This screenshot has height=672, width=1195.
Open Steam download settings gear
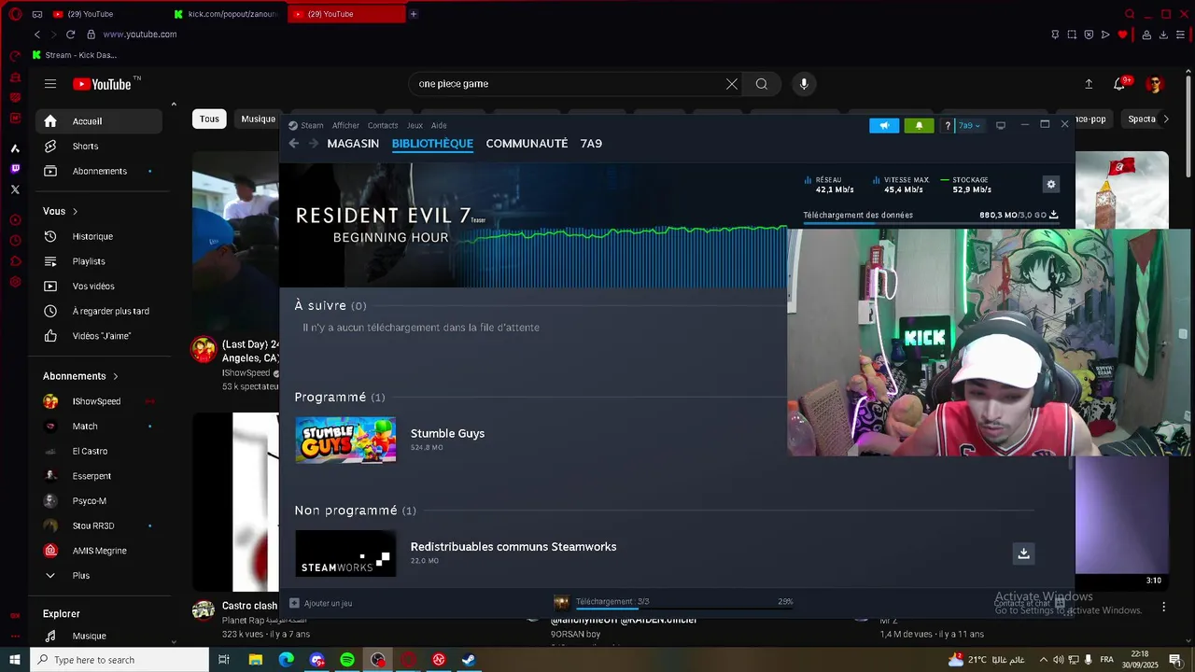[x=1051, y=185]
